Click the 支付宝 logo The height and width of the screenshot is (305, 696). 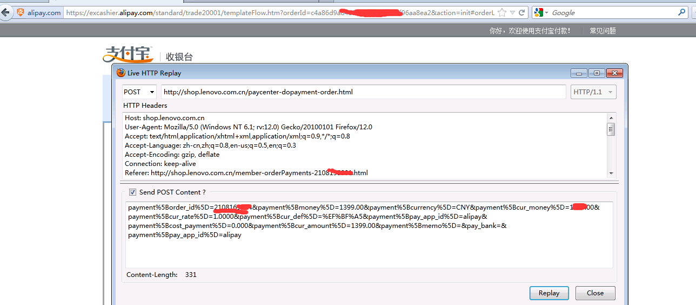point(128,54)
